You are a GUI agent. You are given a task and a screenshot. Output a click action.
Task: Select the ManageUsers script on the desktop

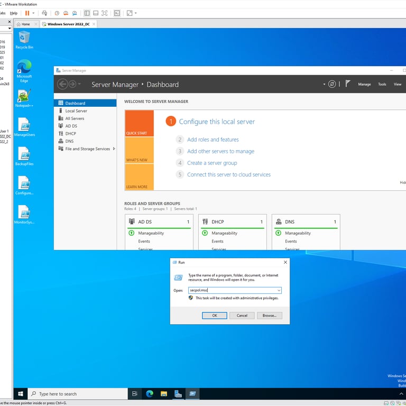coord(24,127)
